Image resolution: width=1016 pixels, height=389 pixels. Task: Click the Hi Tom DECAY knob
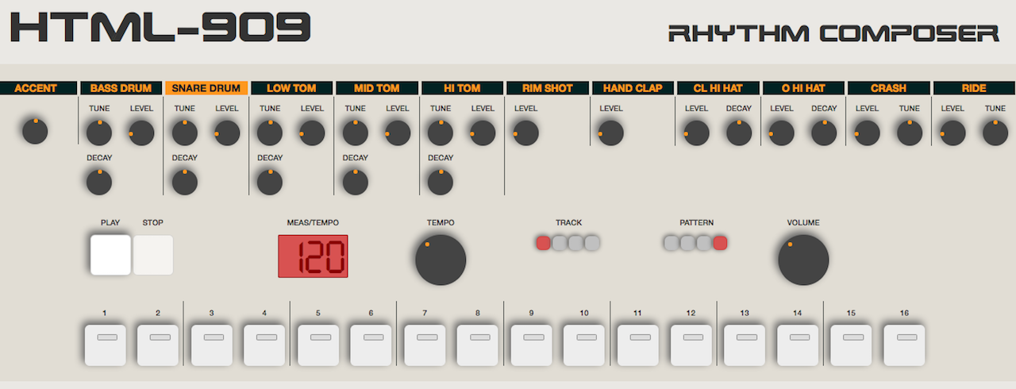[441, 183]
